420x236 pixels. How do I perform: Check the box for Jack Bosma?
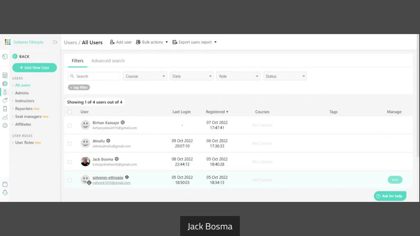pyautogui.click(x=70, y=162)
